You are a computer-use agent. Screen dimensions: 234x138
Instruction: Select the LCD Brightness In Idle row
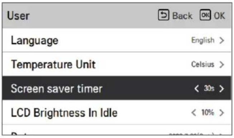[x=117, y=112]
